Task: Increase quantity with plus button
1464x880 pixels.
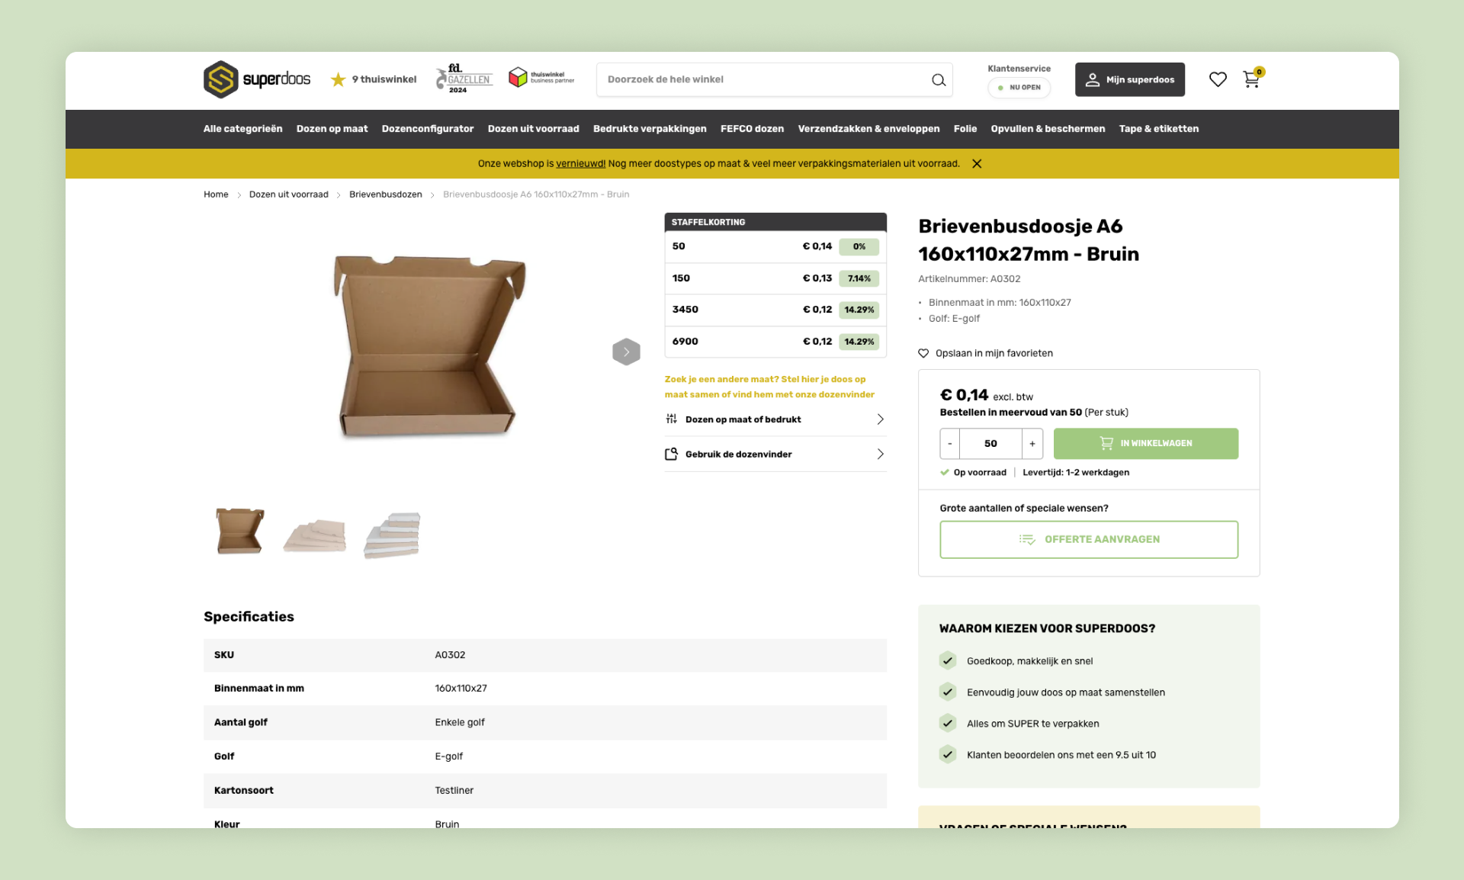Action: tap(1032, 444)
